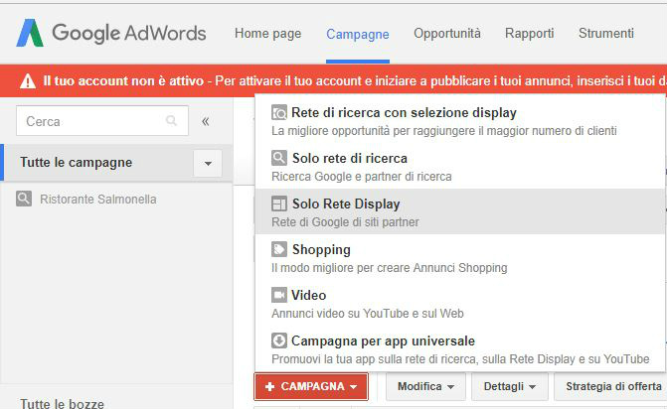Click the Shopping tag icon
The image size is (667, 409).
pyautogui.click(x=279, y=249)
